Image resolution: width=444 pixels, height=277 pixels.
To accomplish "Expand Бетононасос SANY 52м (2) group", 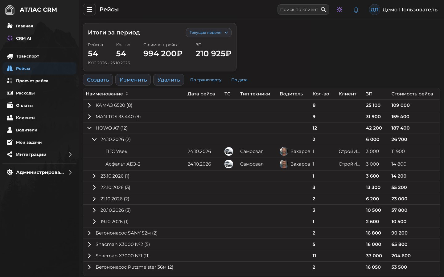I will point(89,233).
